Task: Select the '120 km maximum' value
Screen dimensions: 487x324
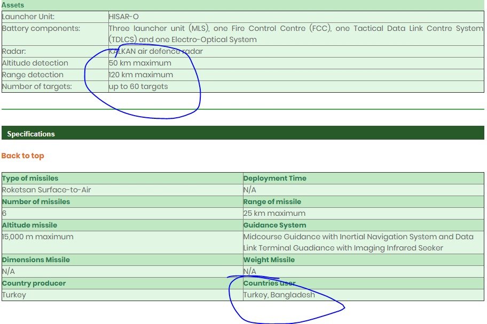Action: click(x=140, y=75)
